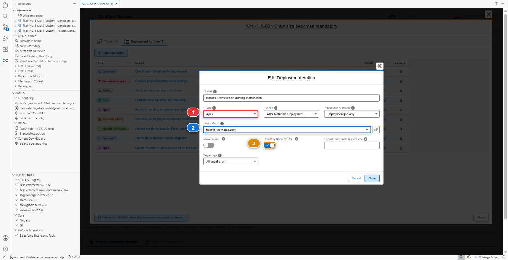Click the info icon beside Run Only Once By Org

(x=297, y=139)
